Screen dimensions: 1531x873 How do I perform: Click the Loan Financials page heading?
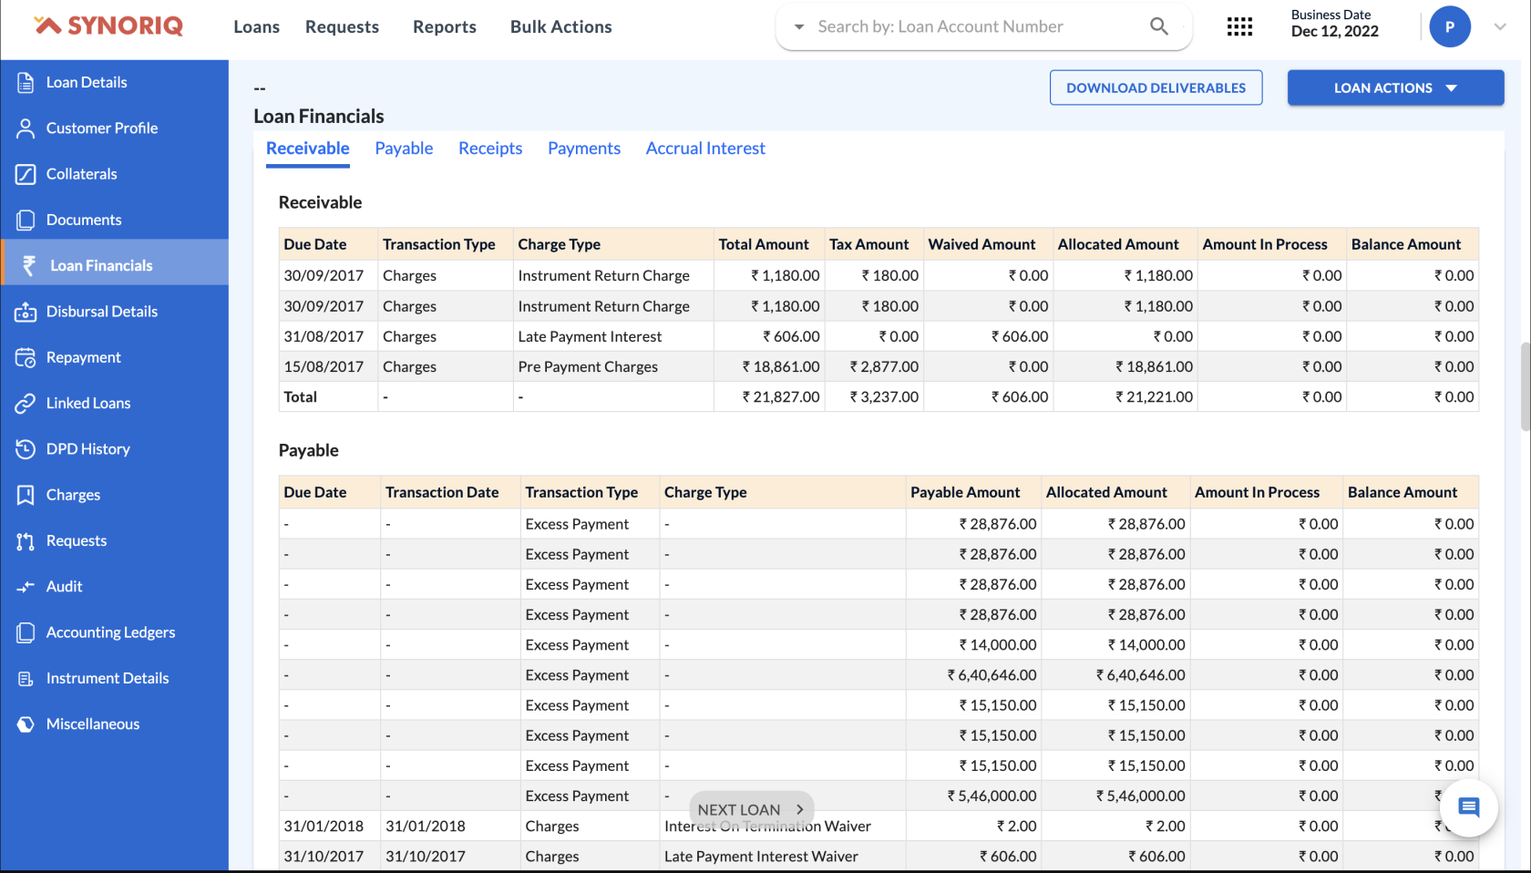pyautogui.click(x=319, y=116)
